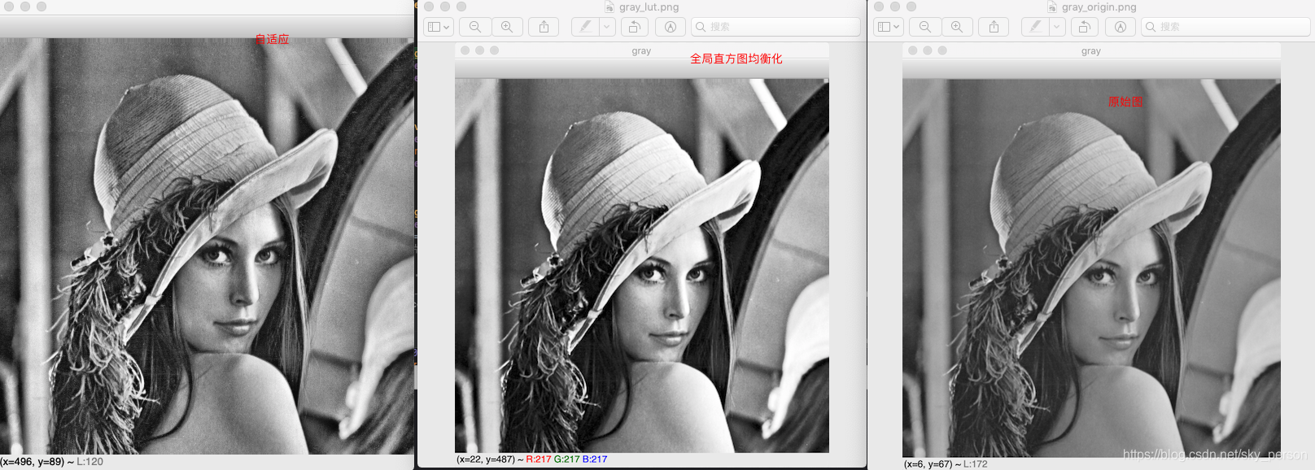This screenshot has width=1315, height=470.
Task: Rotate the gray_origin.png image
Action: point(1085,27)
